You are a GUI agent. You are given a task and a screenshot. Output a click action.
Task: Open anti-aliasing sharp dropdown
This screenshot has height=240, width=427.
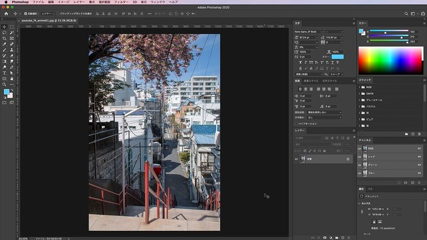click(x=337, y=74)
